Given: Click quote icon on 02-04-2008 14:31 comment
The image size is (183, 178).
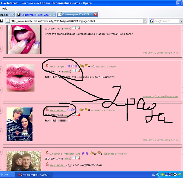Looking at the screenshot, I should 74,28.
